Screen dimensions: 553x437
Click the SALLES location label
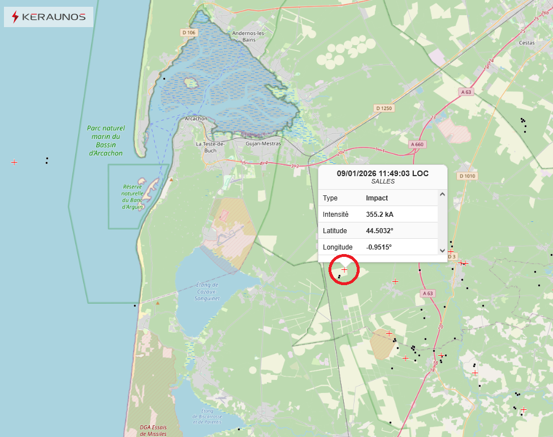tap(382, 181)
